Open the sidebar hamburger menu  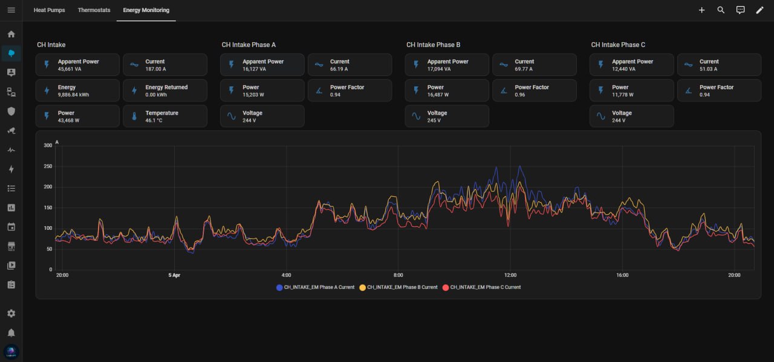(11, 10)
